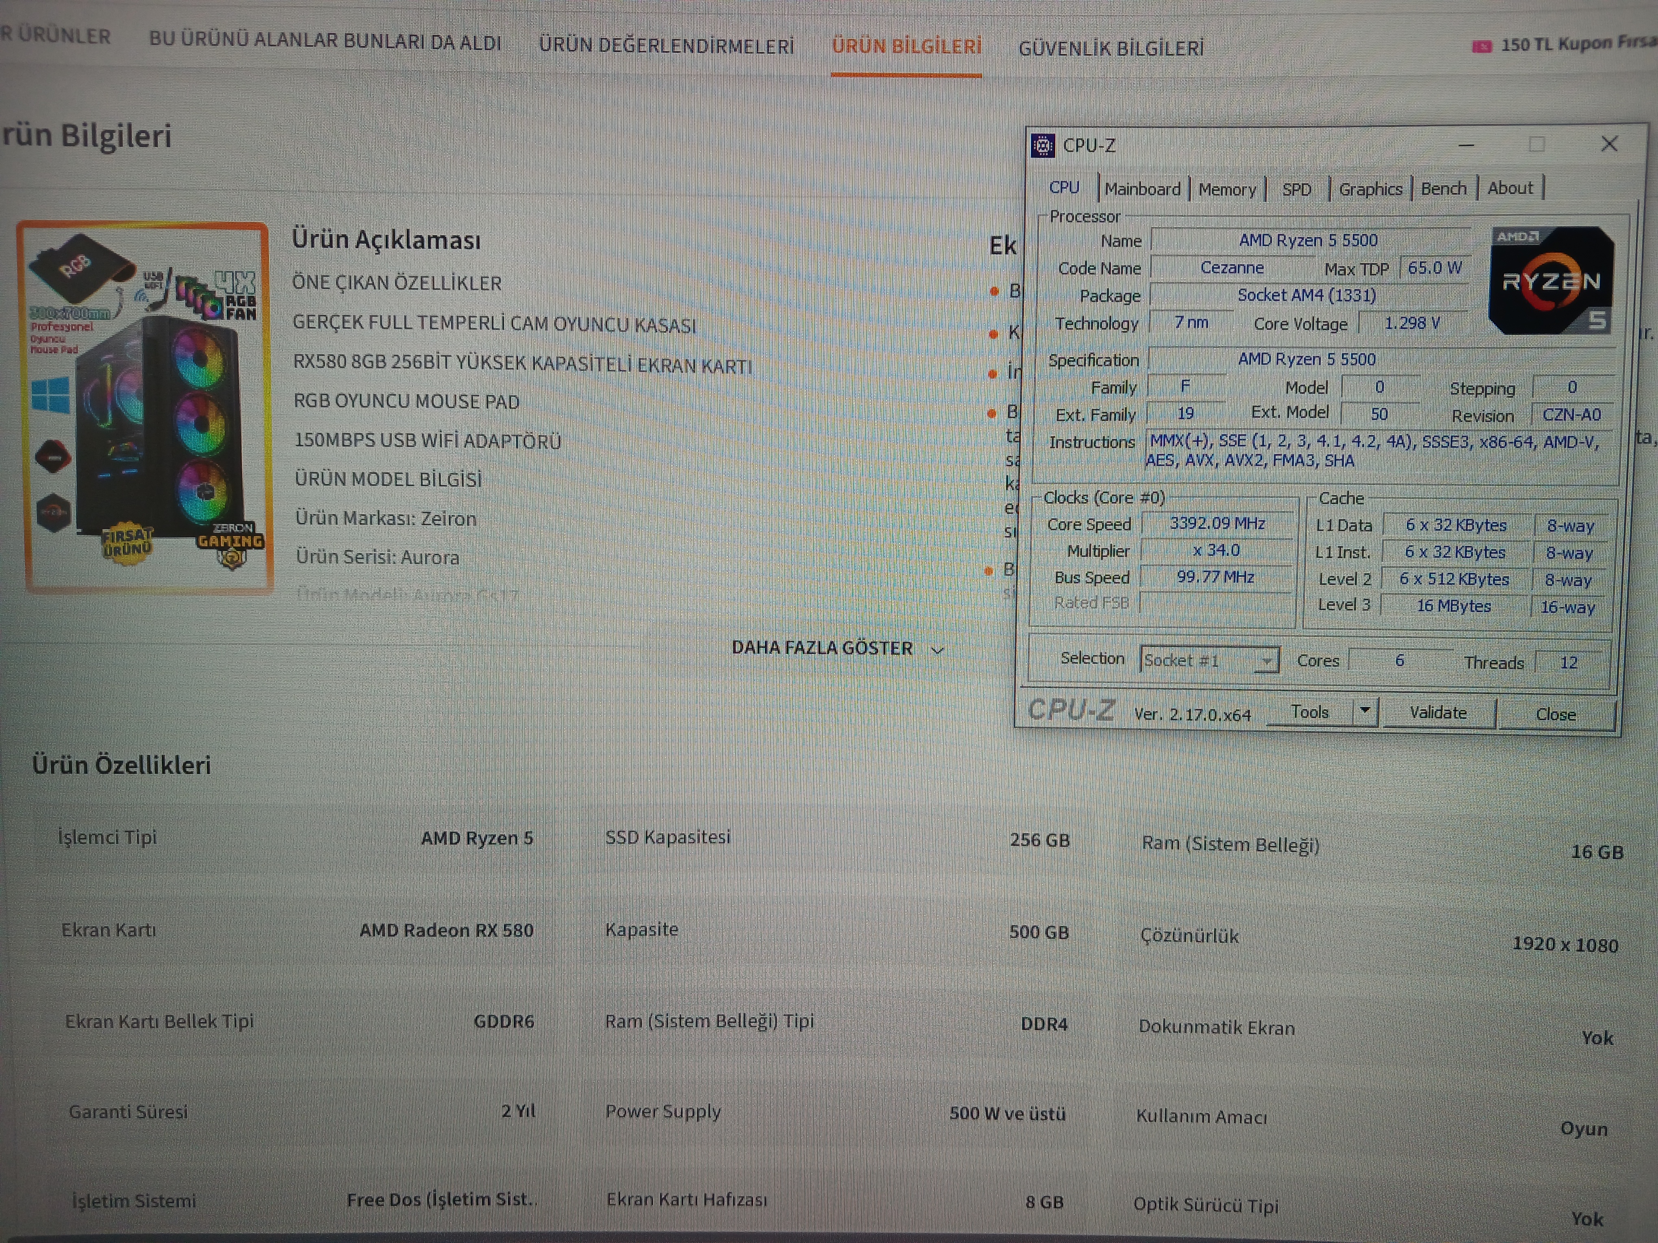Open the Graphics tab in CPU-Z
Screen dimensions: 1658x1243
[1370, 190]
